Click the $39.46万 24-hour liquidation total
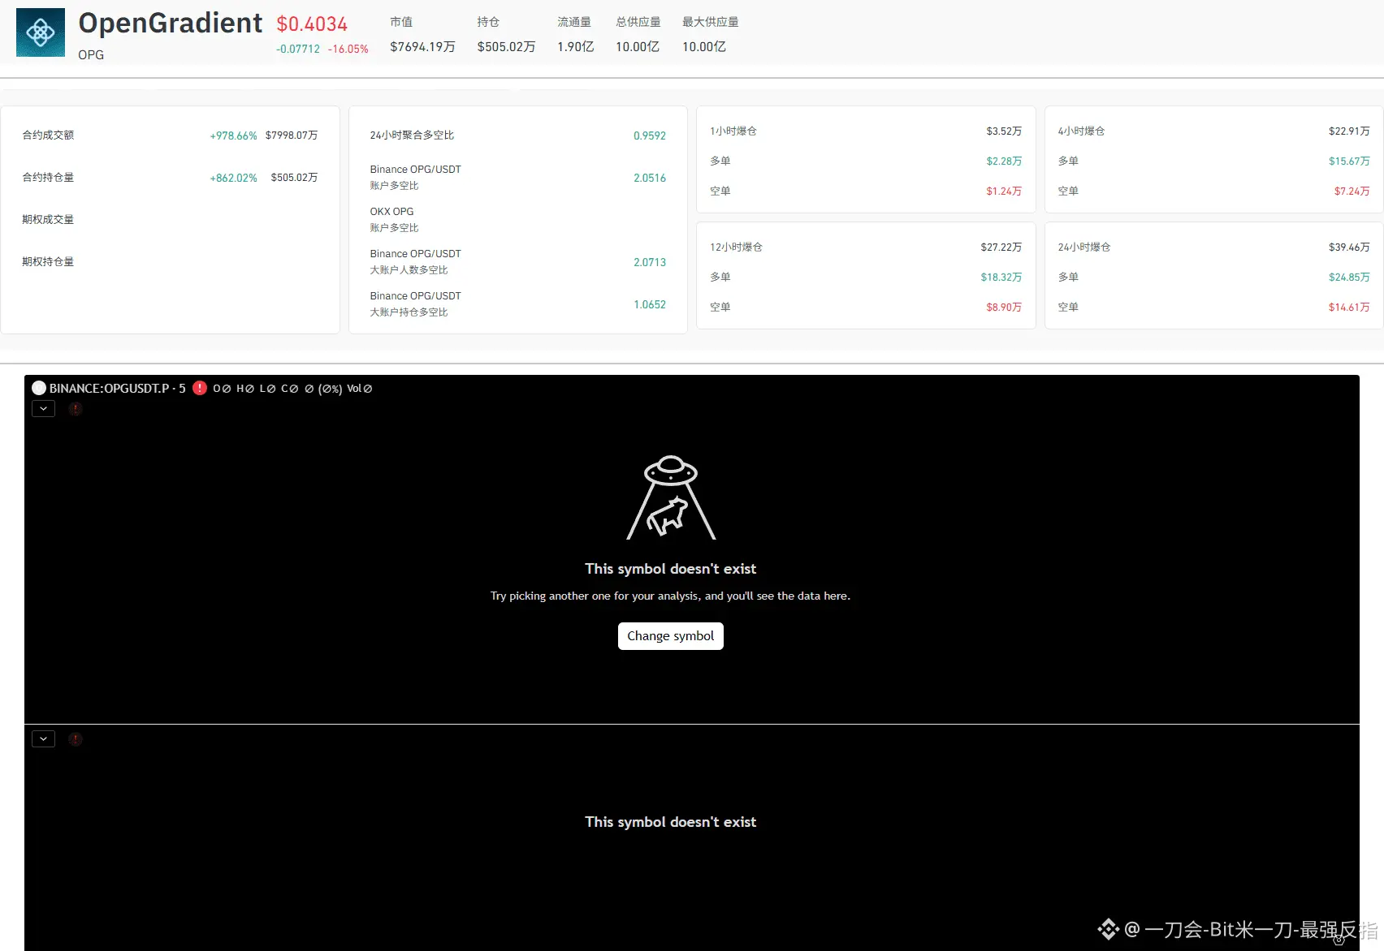The height and width of the screenshot is (951, 1384). (x=1349, y=247)
